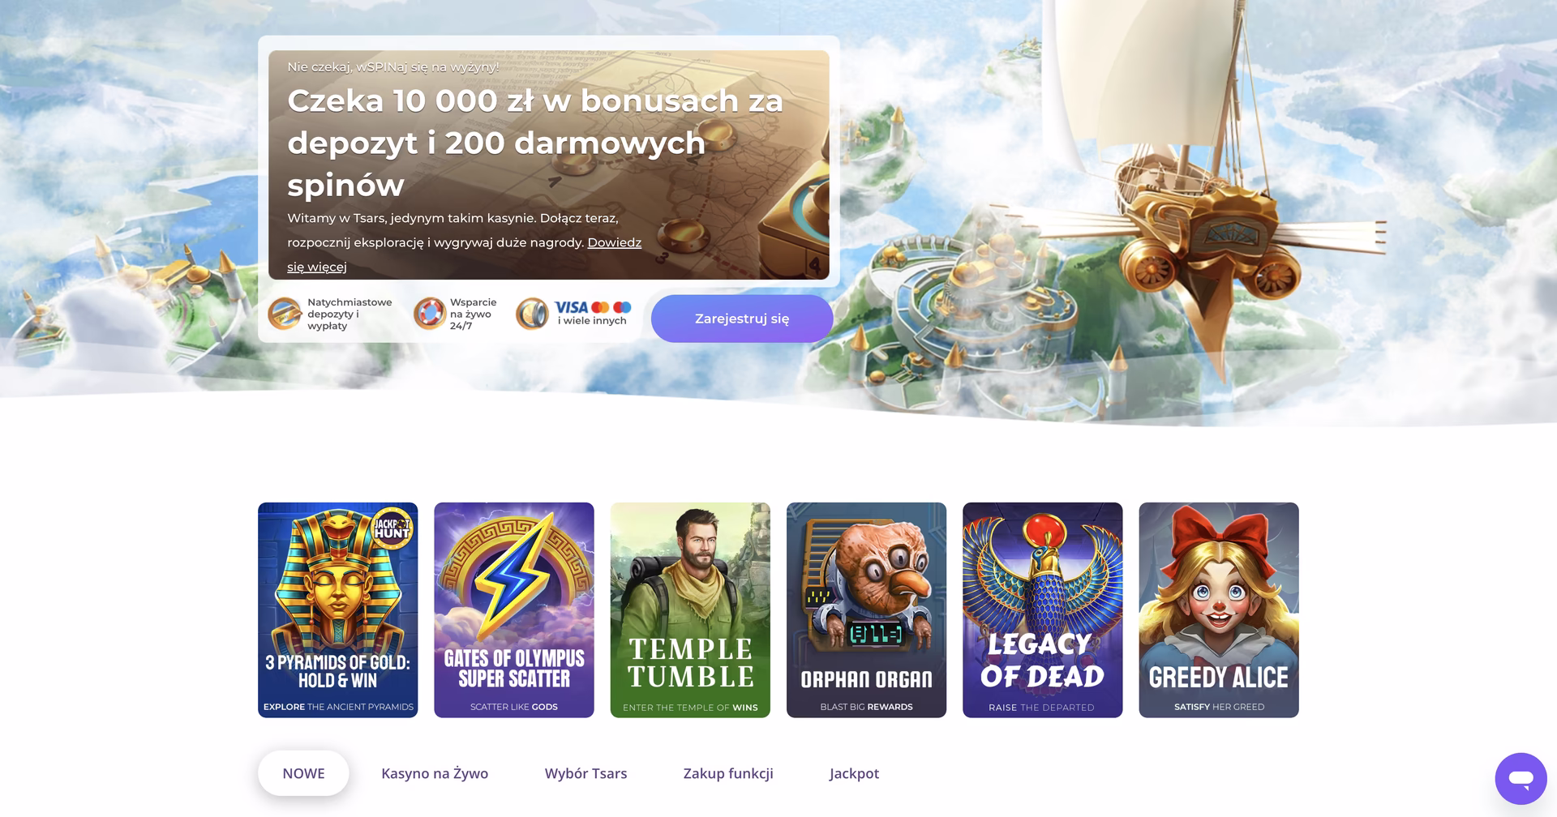The height and width of the screenshot is (817, 1557).
Task: Open 3 Pyramids of Gold game thumbnail
Action: click(x=338, y=610)
